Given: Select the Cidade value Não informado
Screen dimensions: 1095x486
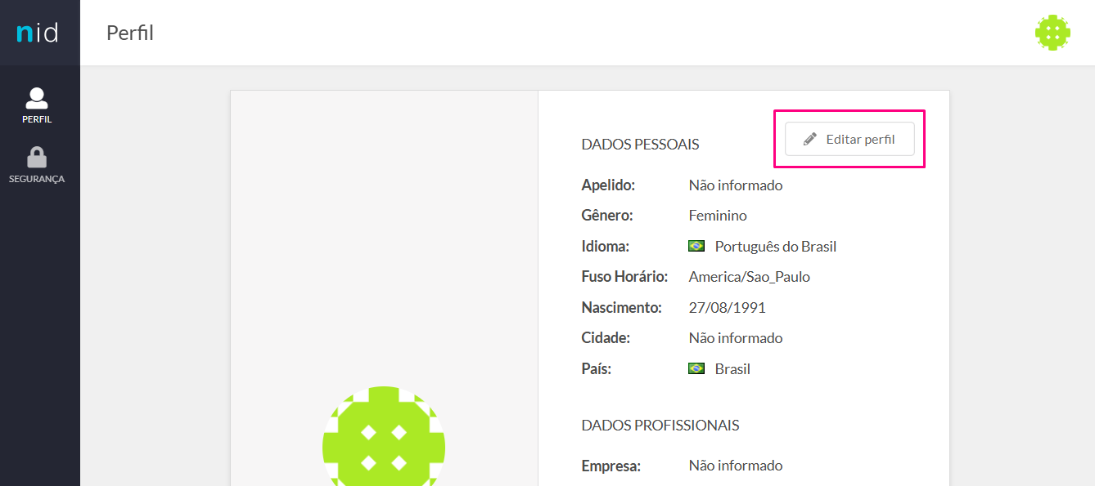Looking at the screenshot, I should coord(736,338).
